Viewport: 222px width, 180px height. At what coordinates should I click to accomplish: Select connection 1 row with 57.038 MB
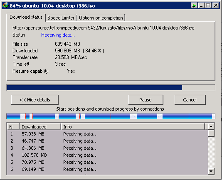point(107,134)
